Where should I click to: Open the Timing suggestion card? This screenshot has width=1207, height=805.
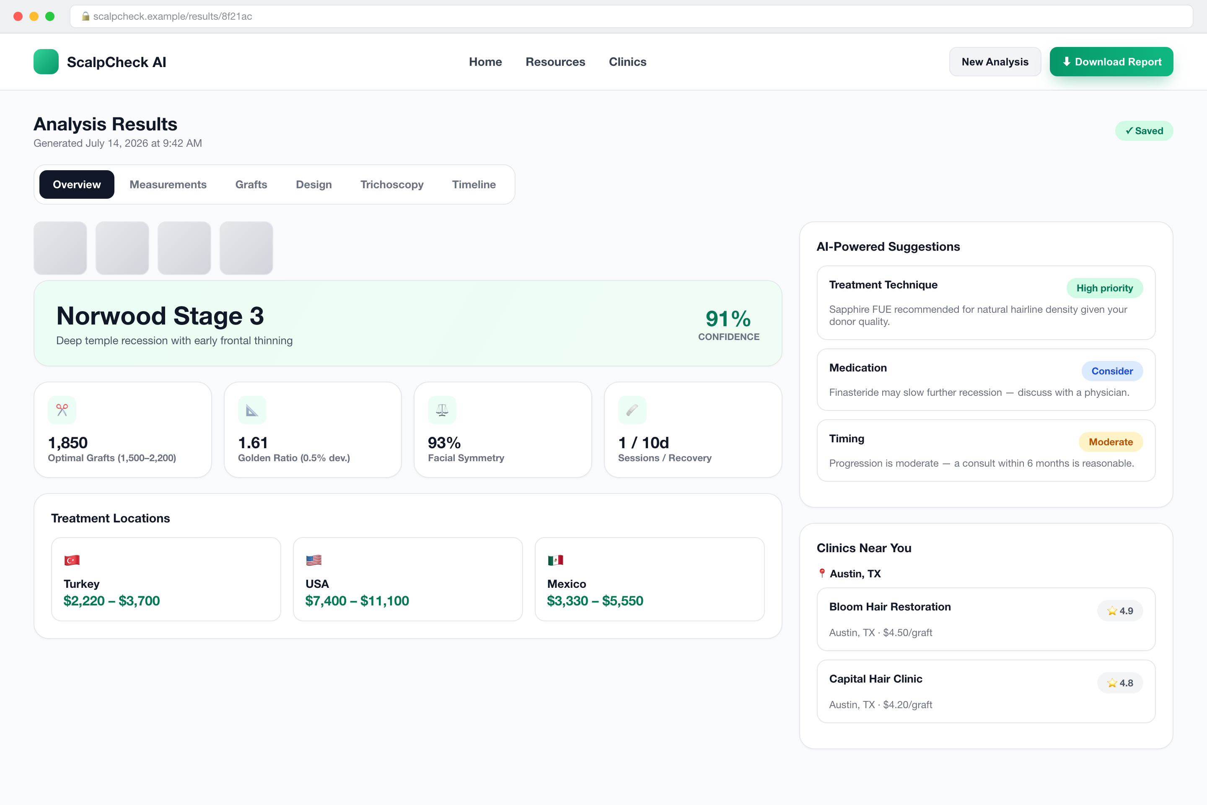[986, 450]
